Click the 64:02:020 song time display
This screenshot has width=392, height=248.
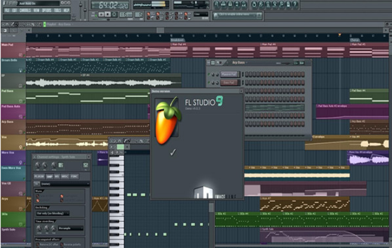point(110,5)
